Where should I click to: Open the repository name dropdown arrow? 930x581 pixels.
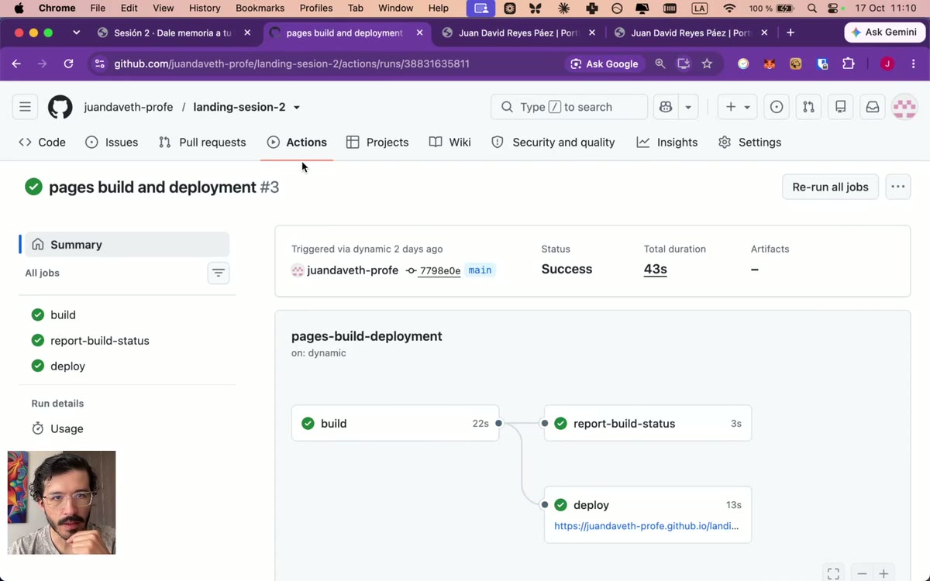(x=296, y=108)
